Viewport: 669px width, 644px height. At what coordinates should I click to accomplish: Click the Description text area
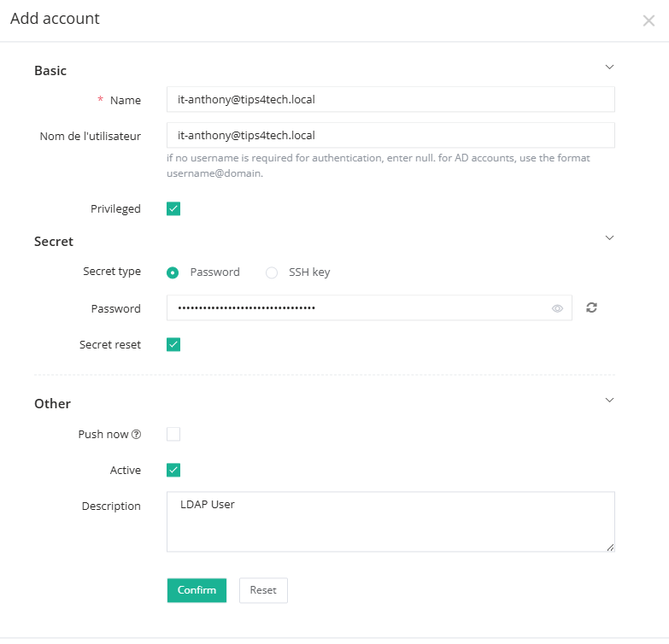click(x=390, y=521)
